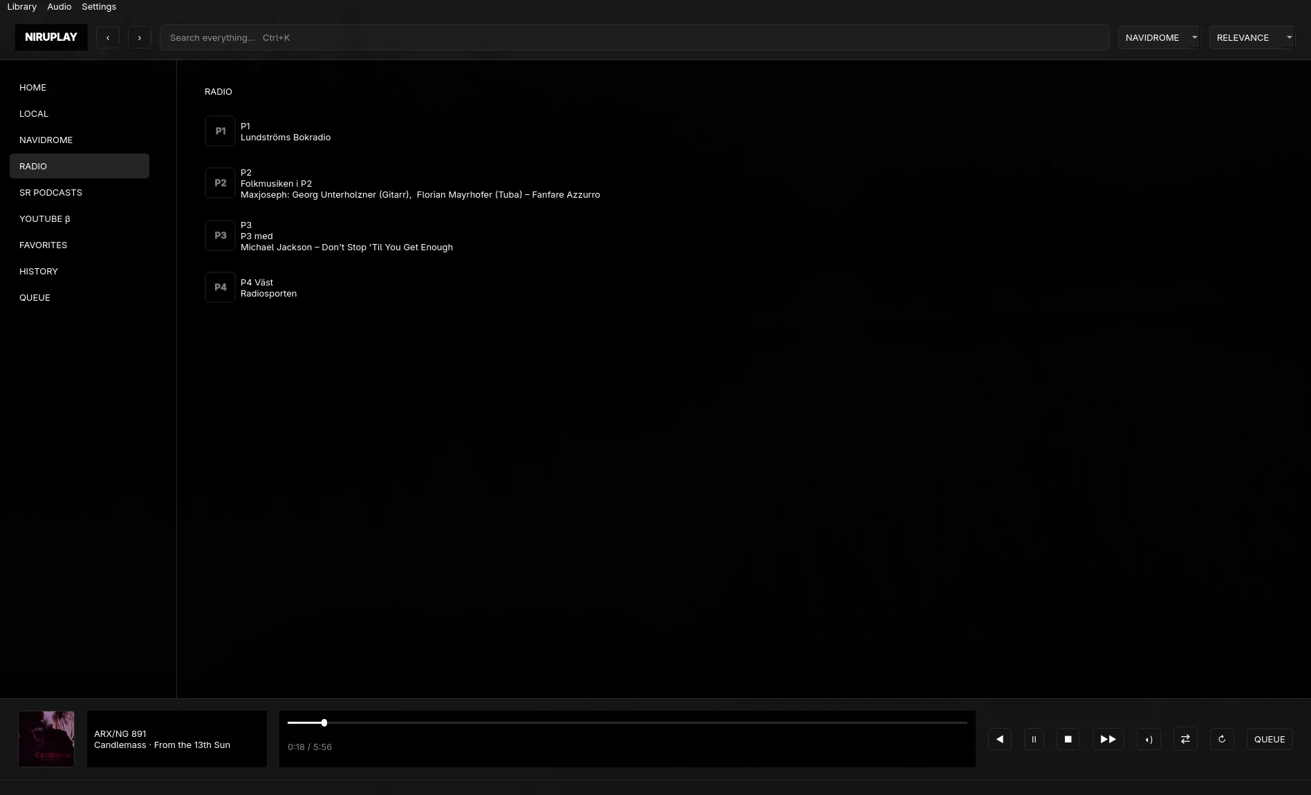The image size is (1311, 795).
Task: Open the QUEUE button in player bar
Action: [x=1270, y=739]
